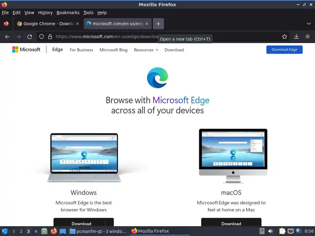Screen dimensions: 315x236
Task: Launch the file manager from taskbar
Action: (44, 231)
